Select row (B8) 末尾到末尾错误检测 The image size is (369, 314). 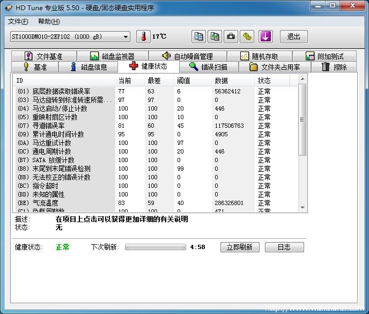tap(156, 169)
